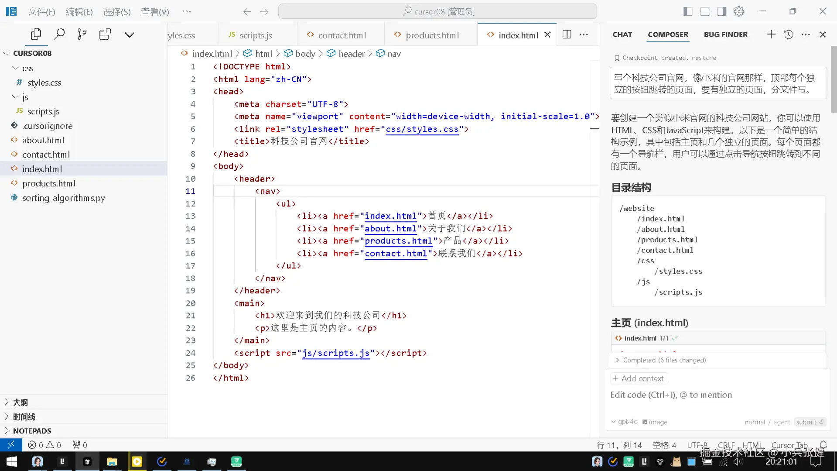Open the Edit menu

79,12
